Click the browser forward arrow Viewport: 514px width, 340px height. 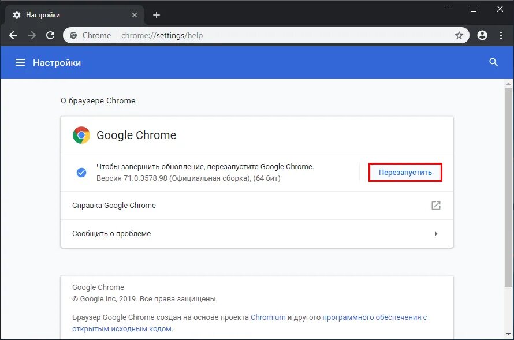coord(32,35)
